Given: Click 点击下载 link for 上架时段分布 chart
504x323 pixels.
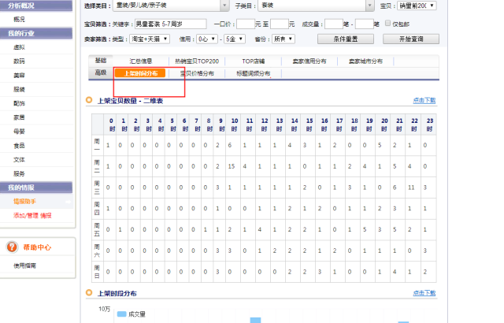Looking at the screenshot, I should [424, 293].
